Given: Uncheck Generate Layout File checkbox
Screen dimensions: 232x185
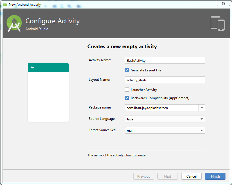Looking at the screenshot, I should pyautogui.click(x=127, y=70).
